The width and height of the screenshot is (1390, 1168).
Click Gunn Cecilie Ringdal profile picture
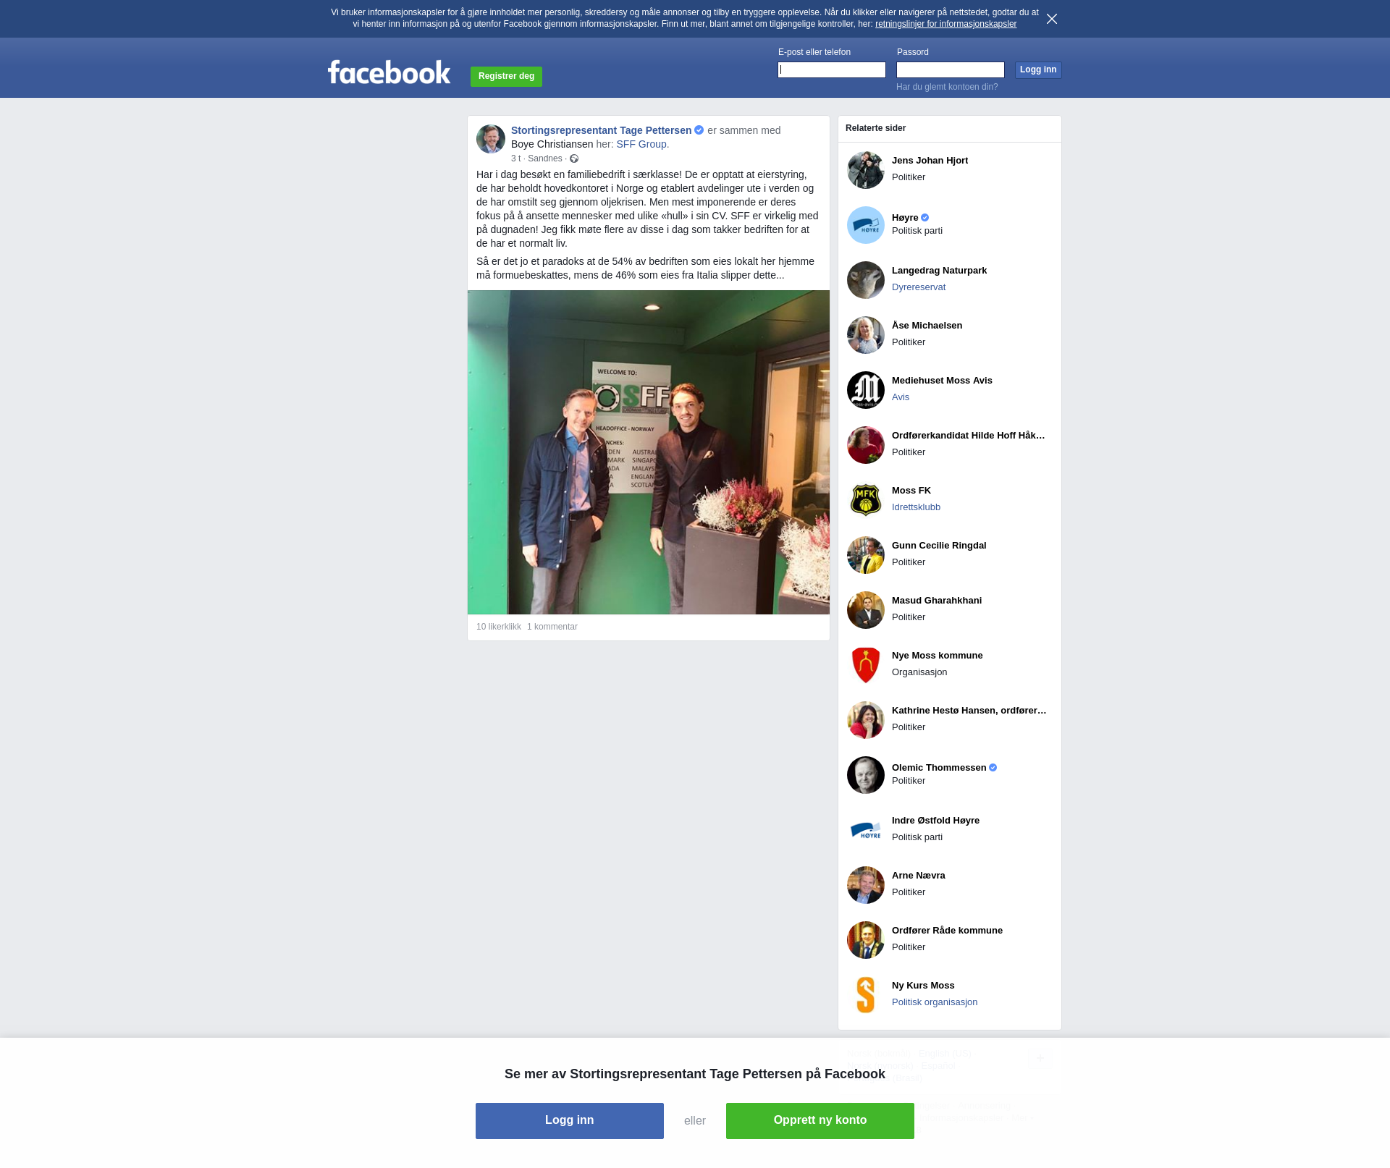(866, 555)
